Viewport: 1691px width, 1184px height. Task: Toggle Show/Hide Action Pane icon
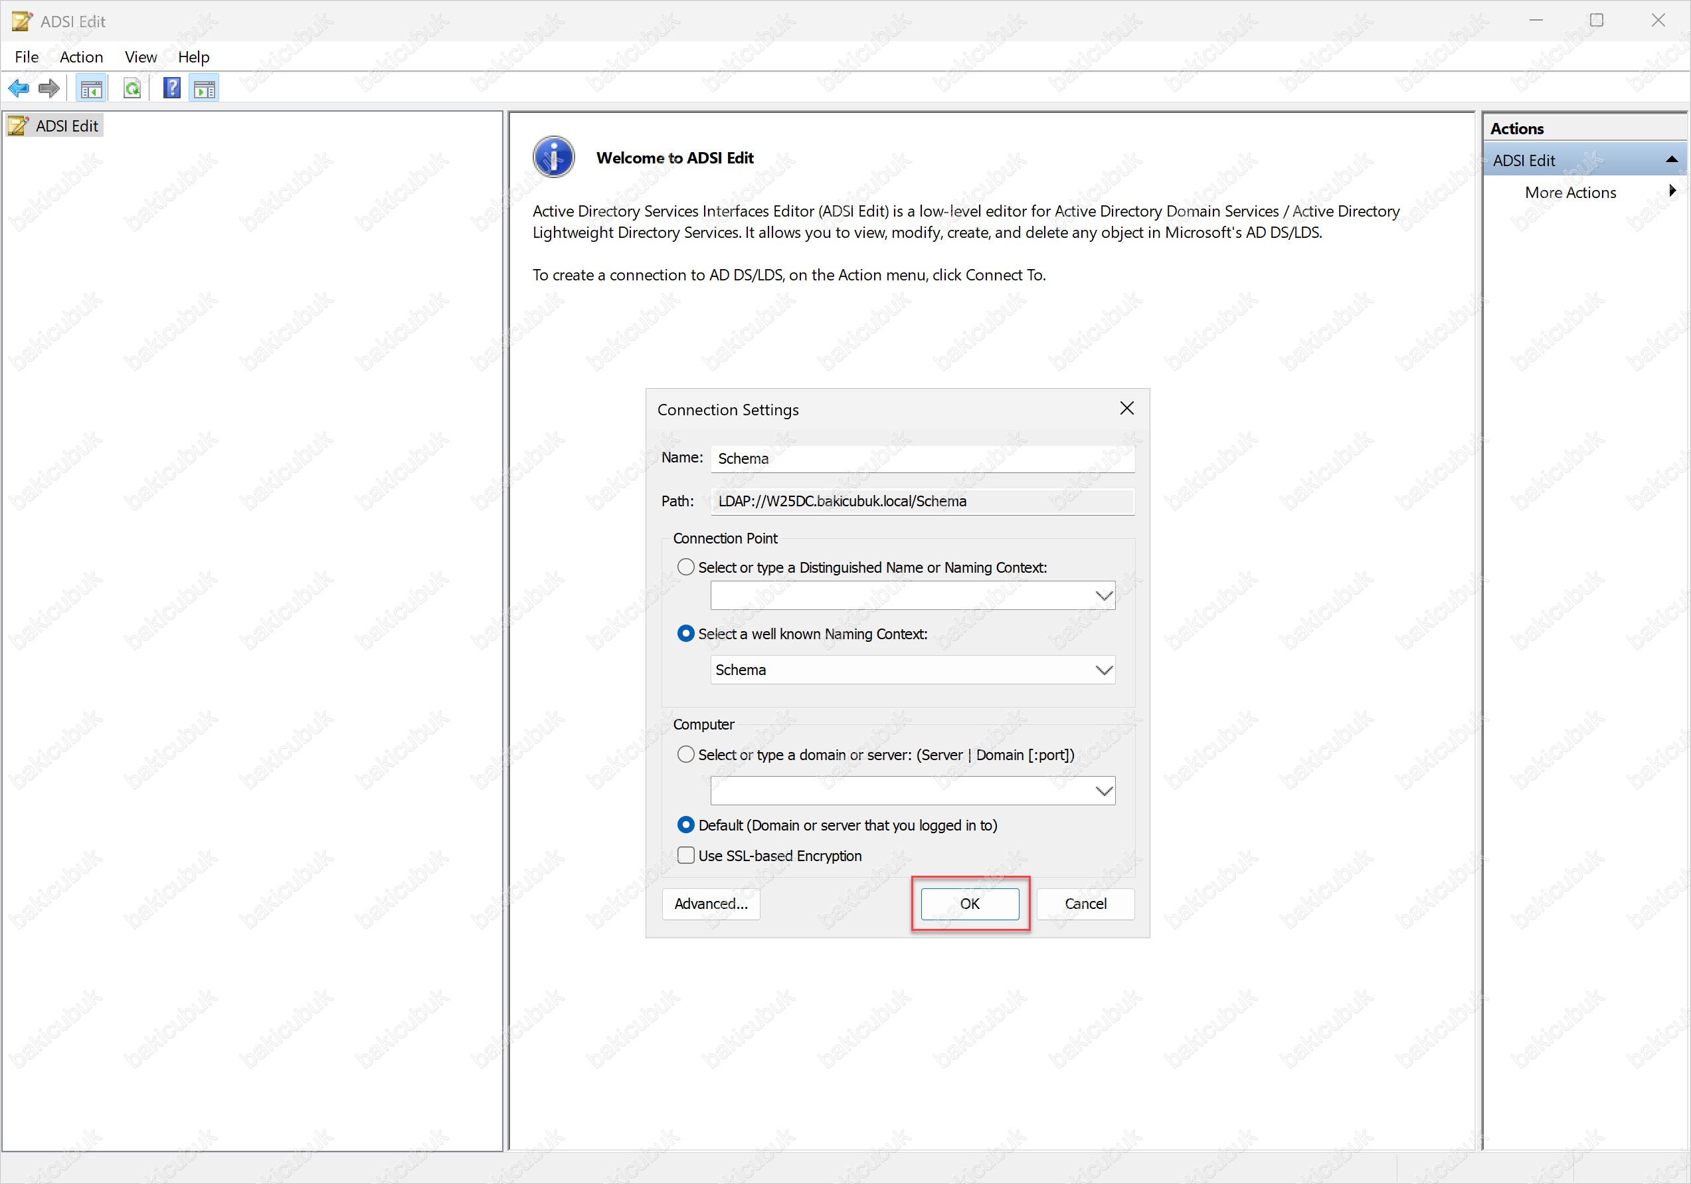(204, 89)
